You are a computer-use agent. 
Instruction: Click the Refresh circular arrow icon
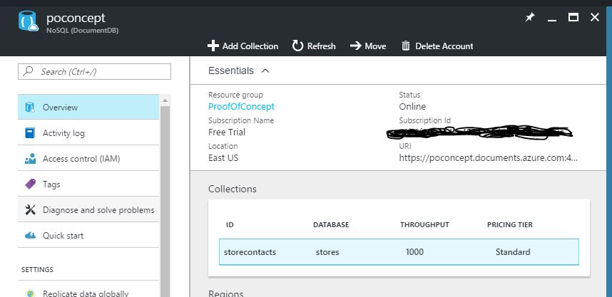click(298, 46)
